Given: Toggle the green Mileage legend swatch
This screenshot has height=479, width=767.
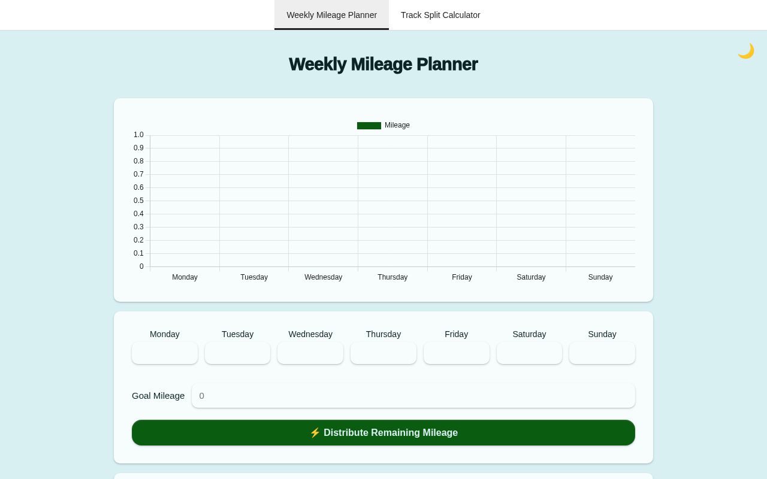Looking at the screenshot, I should click(x=369, y=126).
